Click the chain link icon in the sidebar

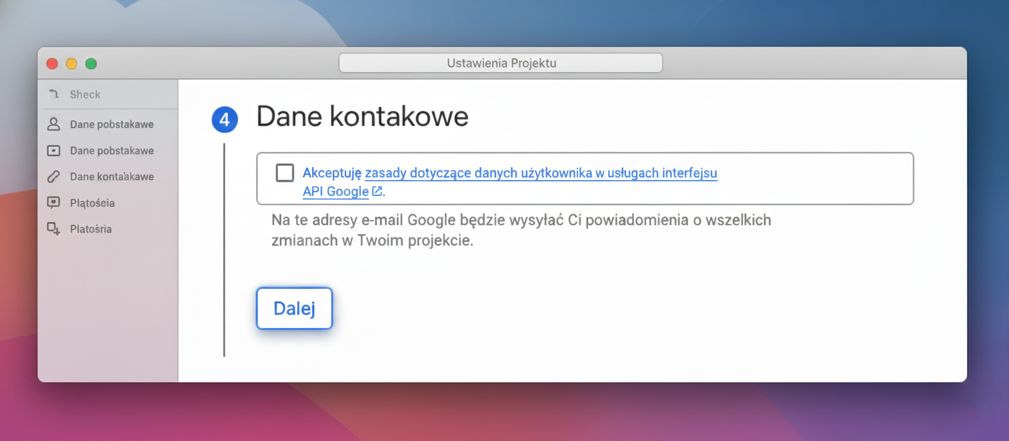(x=53, y=177)
